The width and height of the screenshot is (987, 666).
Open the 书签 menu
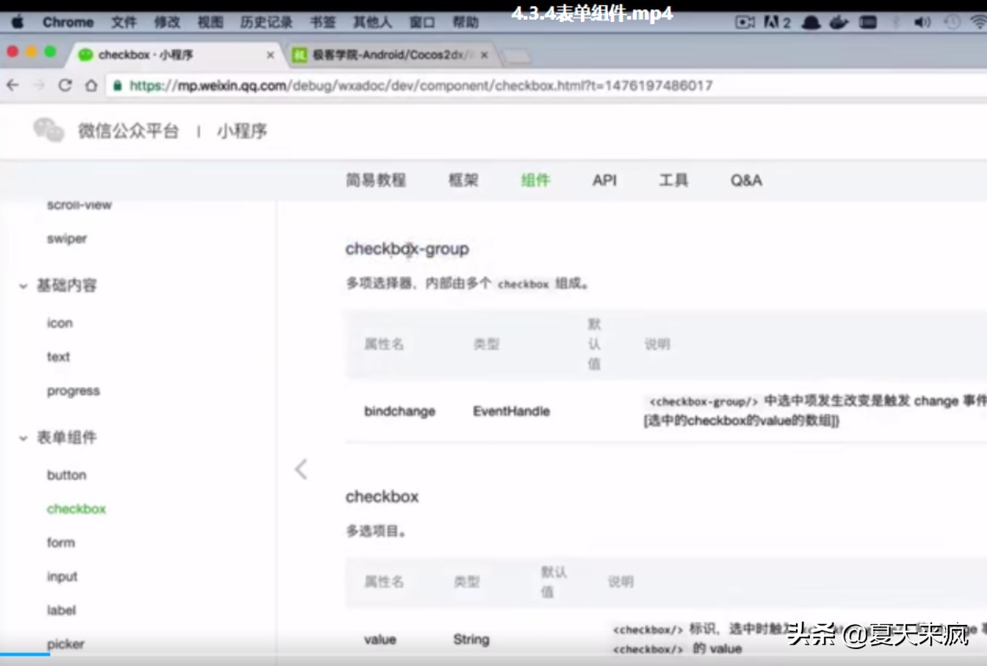(x=322, y=22)
